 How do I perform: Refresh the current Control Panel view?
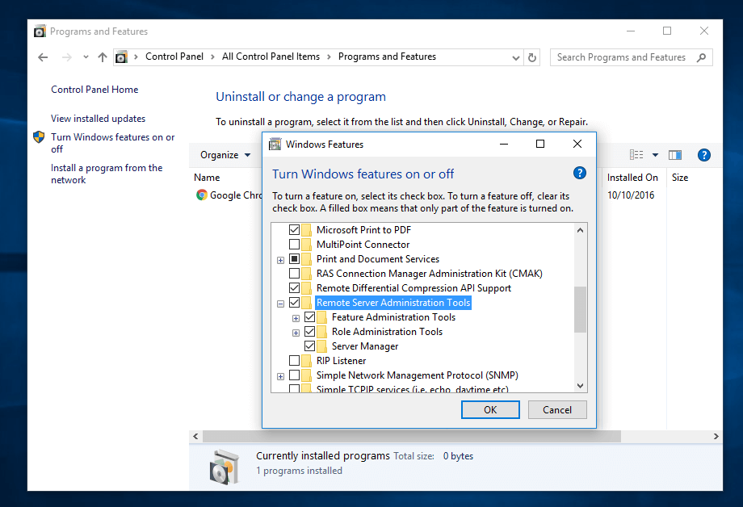tap(531, 57)
